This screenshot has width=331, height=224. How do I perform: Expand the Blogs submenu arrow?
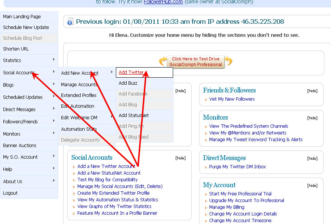[54, 84]
